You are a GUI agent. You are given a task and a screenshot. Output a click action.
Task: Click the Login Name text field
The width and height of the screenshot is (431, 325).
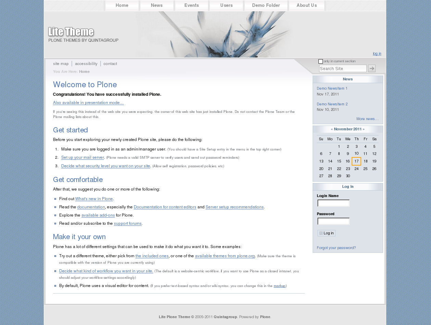click(x=334, y=203)
